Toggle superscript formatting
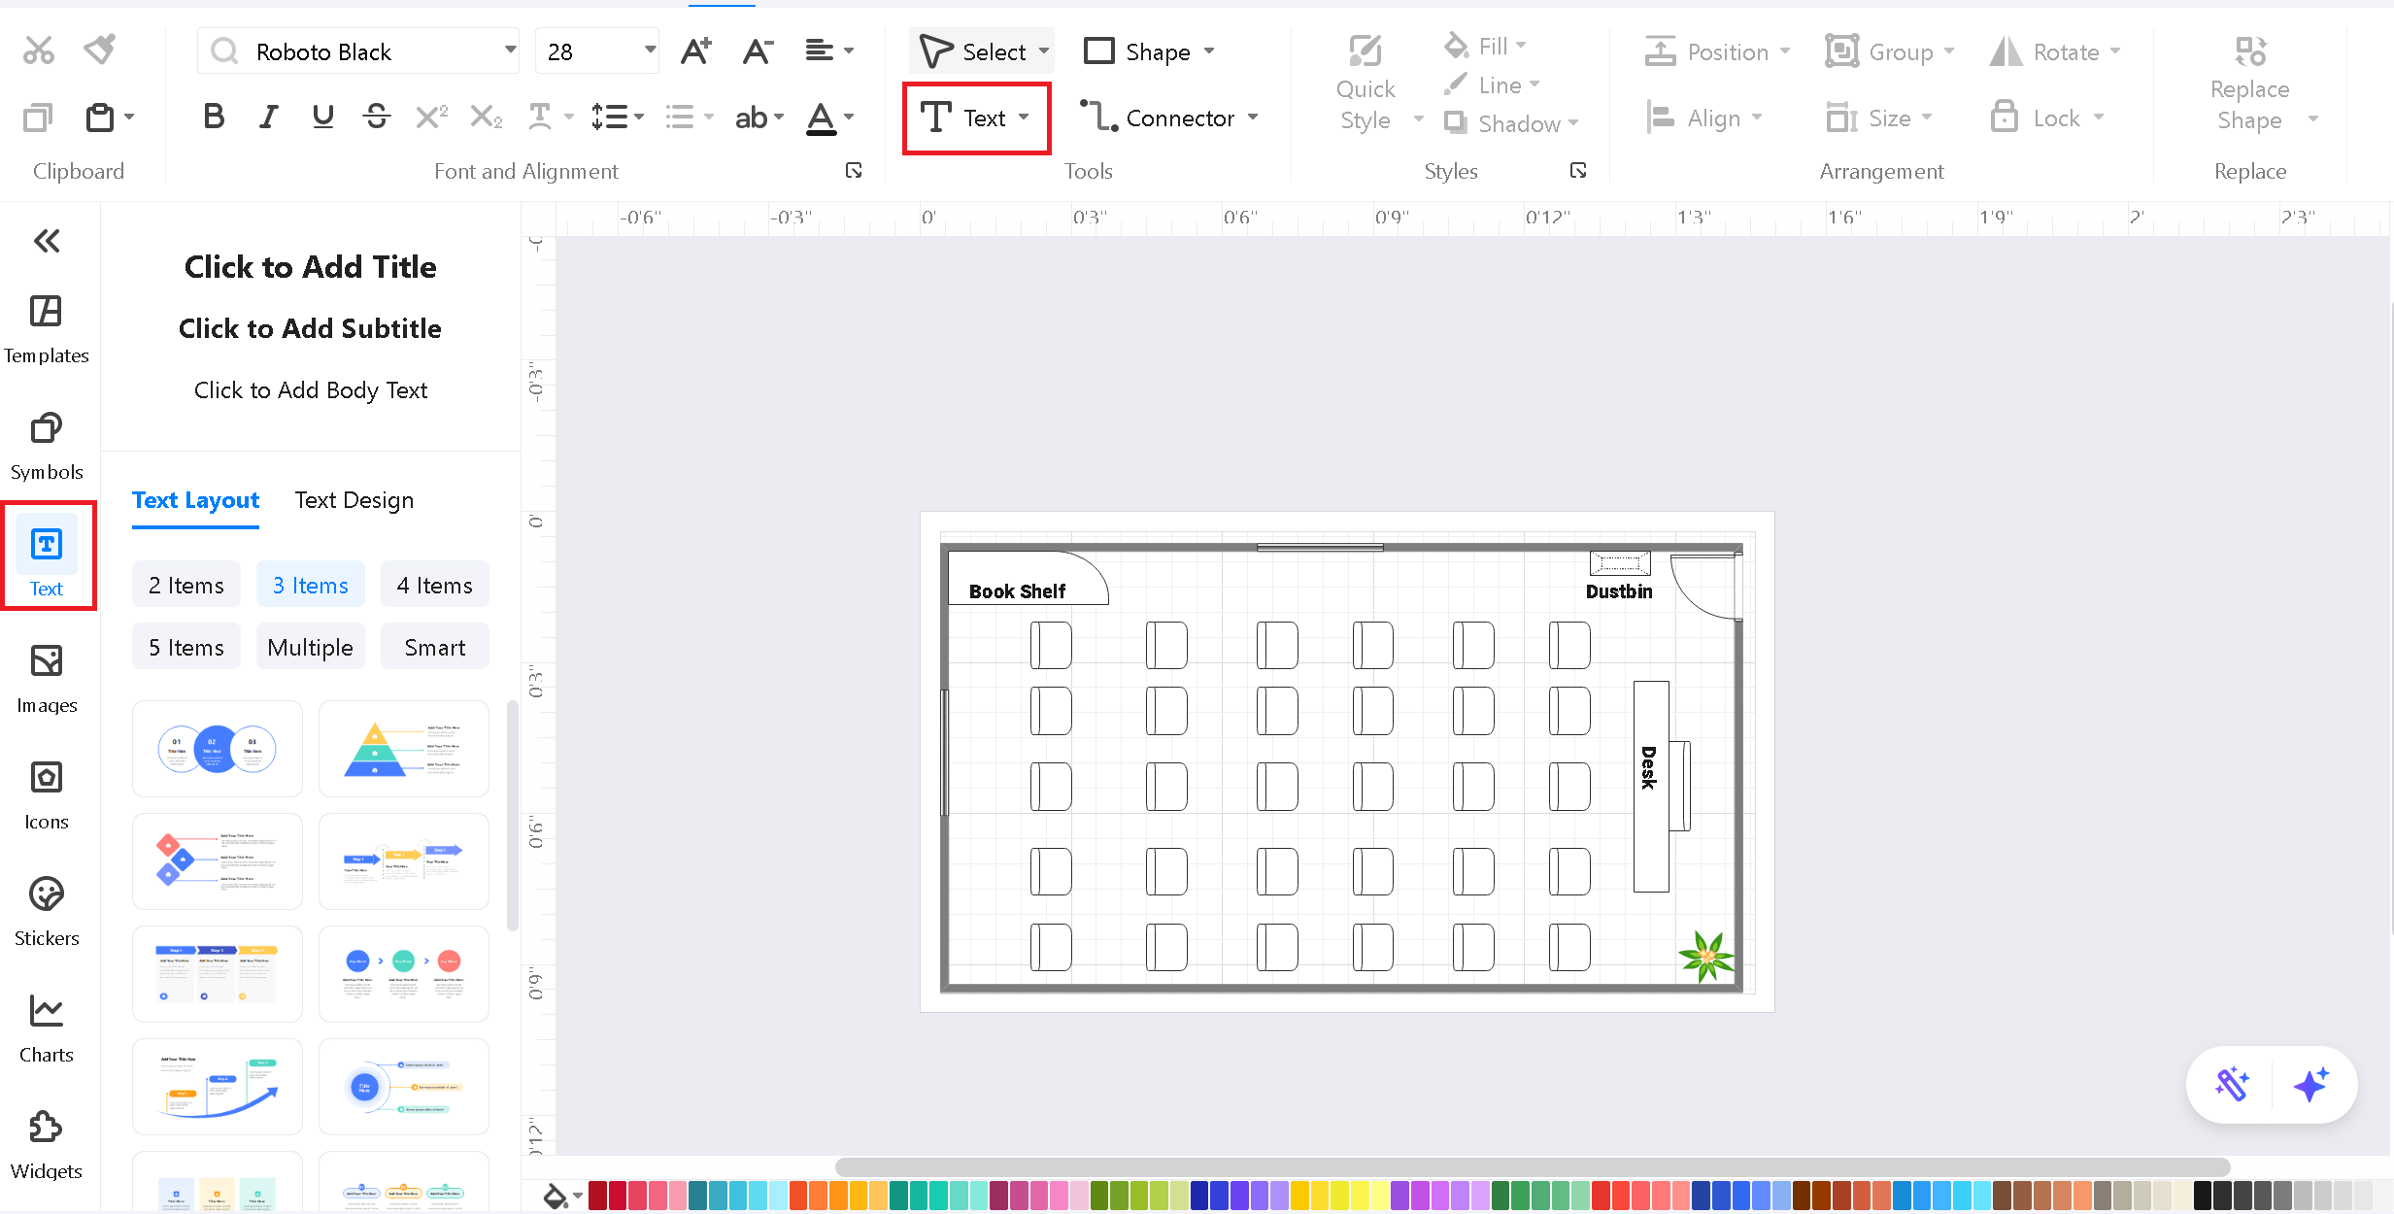Screen dimensions: 2394x1214 pyautogui.click(x=431, y=118)
